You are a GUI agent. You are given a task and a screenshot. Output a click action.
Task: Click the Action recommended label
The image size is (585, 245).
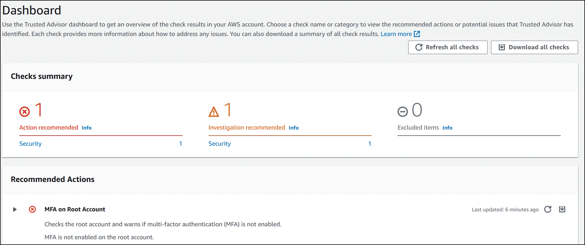click(x=49, y=128)
